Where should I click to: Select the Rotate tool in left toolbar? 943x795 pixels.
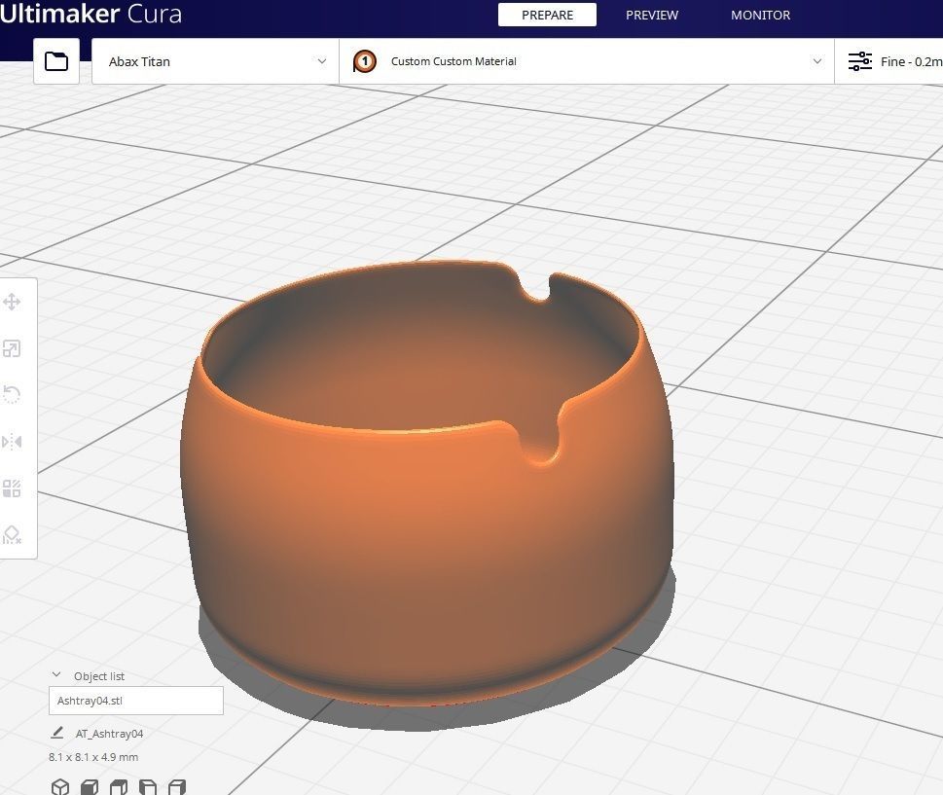click(x=12, y=395)
